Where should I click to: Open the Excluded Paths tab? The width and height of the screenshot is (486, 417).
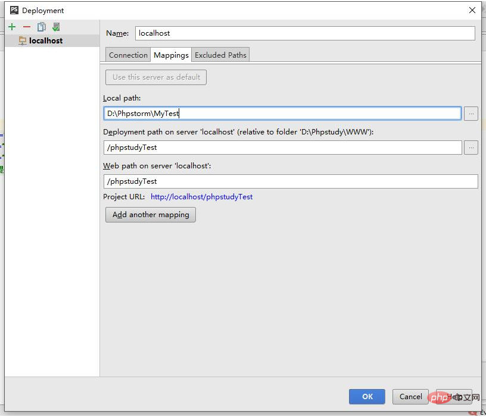coord(220,55)
